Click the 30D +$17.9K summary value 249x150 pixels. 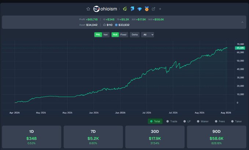tap(141, 19)
